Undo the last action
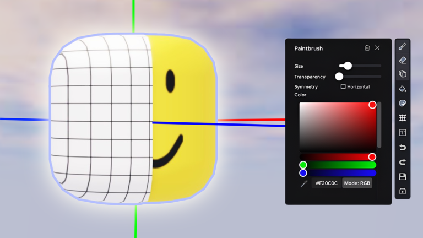This screenshot has height=238, width=423. 402,147
